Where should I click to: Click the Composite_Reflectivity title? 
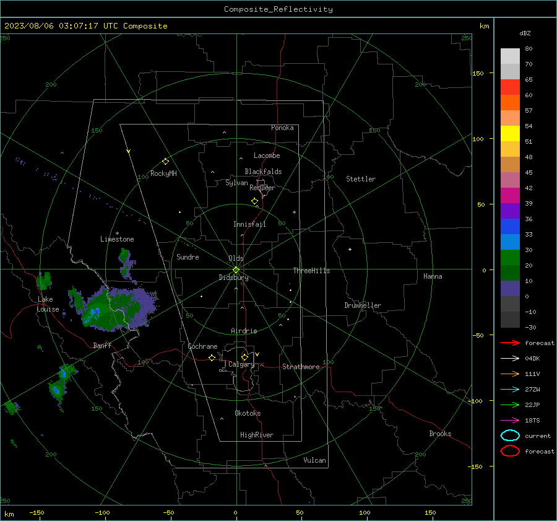[278, 9]
